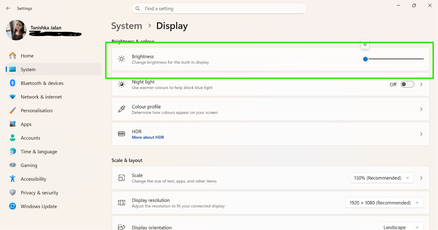Click the Brightness sun icon

tap(121, 59)
